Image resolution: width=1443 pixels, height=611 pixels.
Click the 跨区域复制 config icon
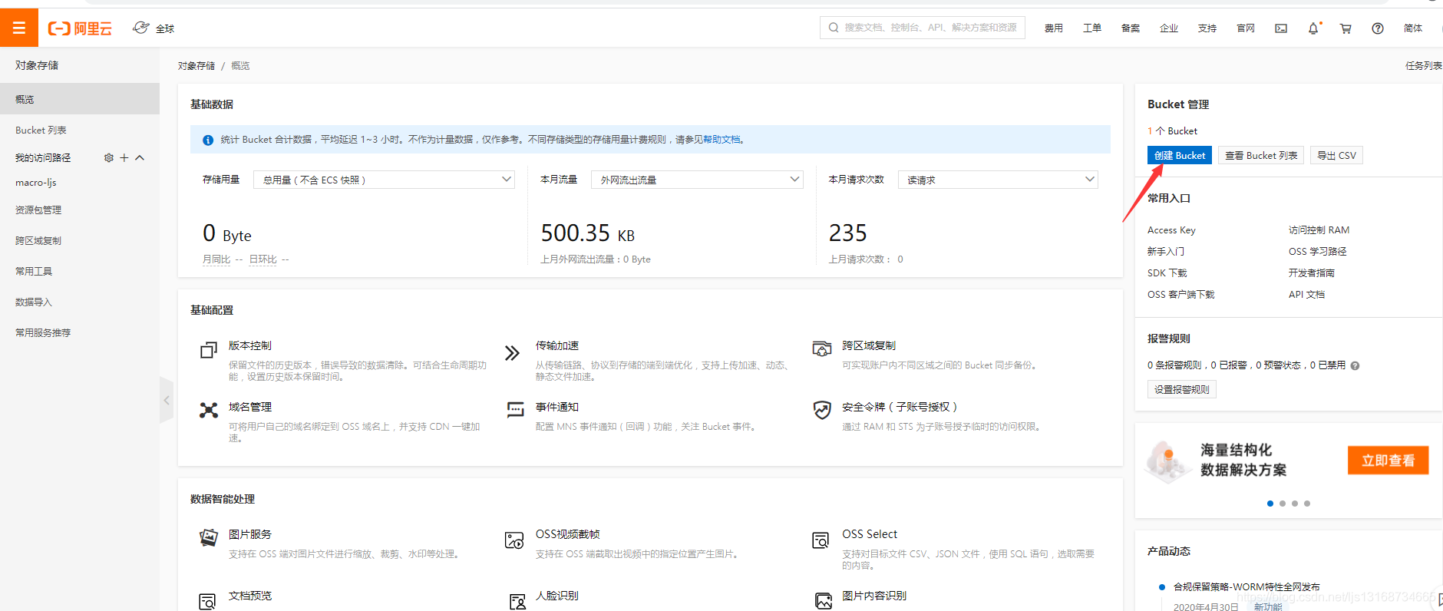click(x=822, y=349)
